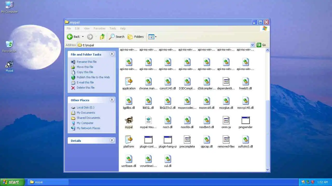
Task: Open the Views dropdown button
Action: click(x=152, y=37)
